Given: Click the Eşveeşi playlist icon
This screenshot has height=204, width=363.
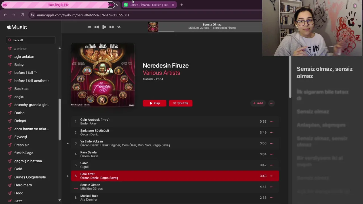Looking at the screenshot, I should (x=10, y=137).
